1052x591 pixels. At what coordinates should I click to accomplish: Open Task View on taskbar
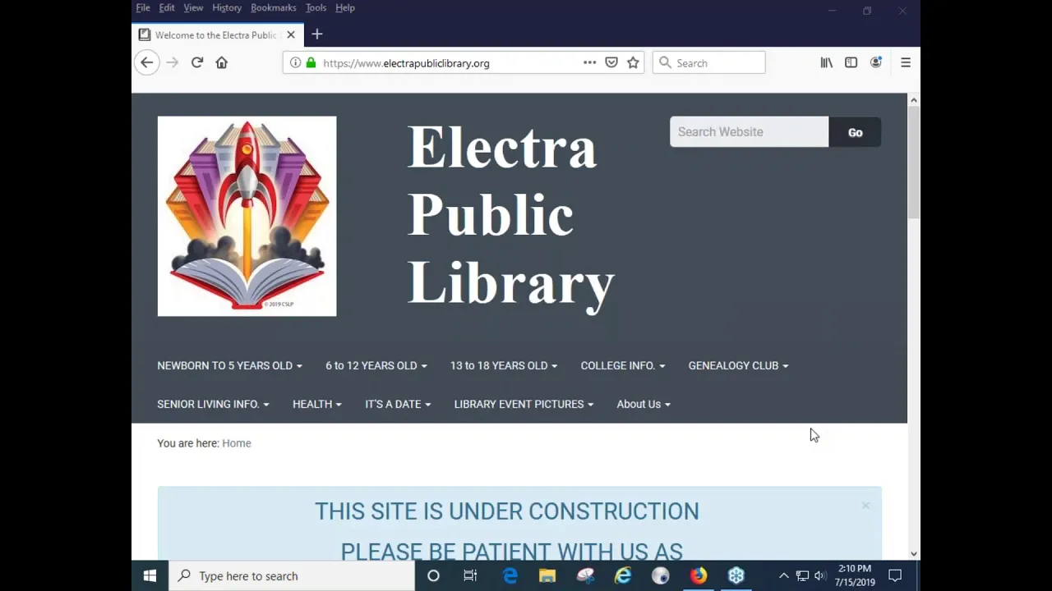click(470, 575)
